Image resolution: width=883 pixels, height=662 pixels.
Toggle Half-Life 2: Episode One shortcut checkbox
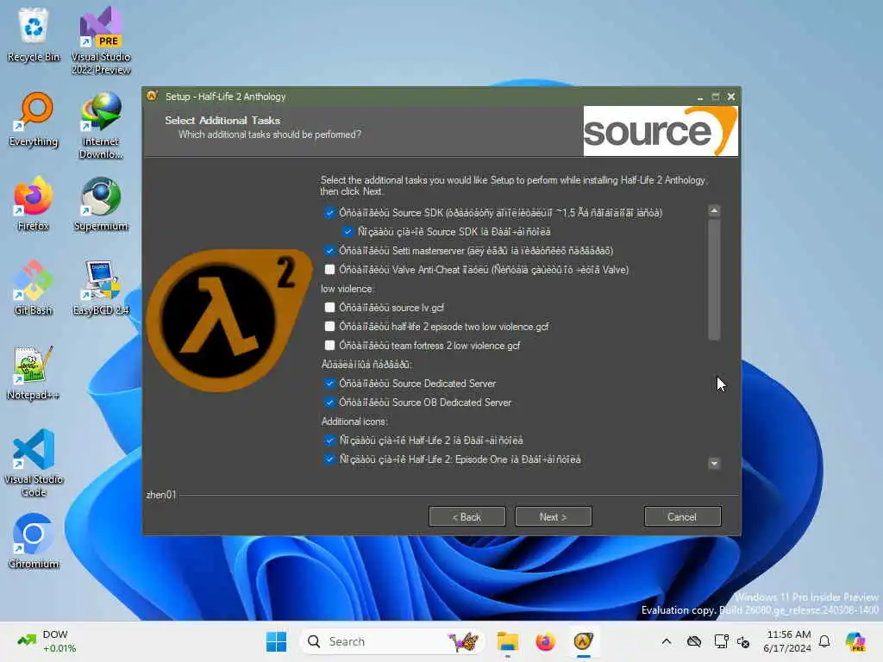[329, 459]
